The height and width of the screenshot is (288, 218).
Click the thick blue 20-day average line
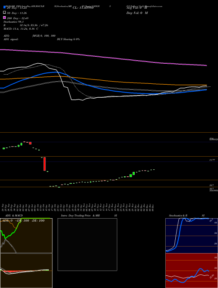103,89
